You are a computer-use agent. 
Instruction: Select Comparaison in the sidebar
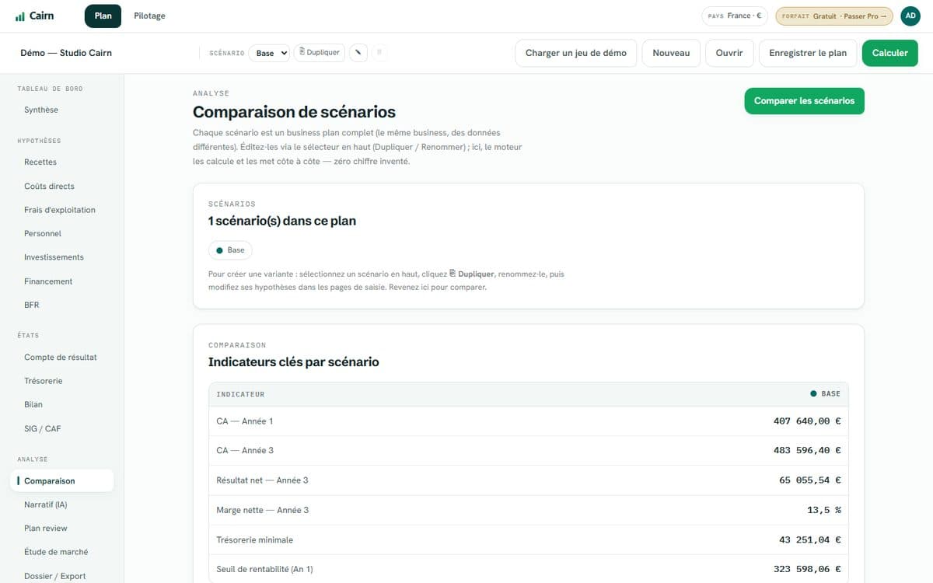62,481
